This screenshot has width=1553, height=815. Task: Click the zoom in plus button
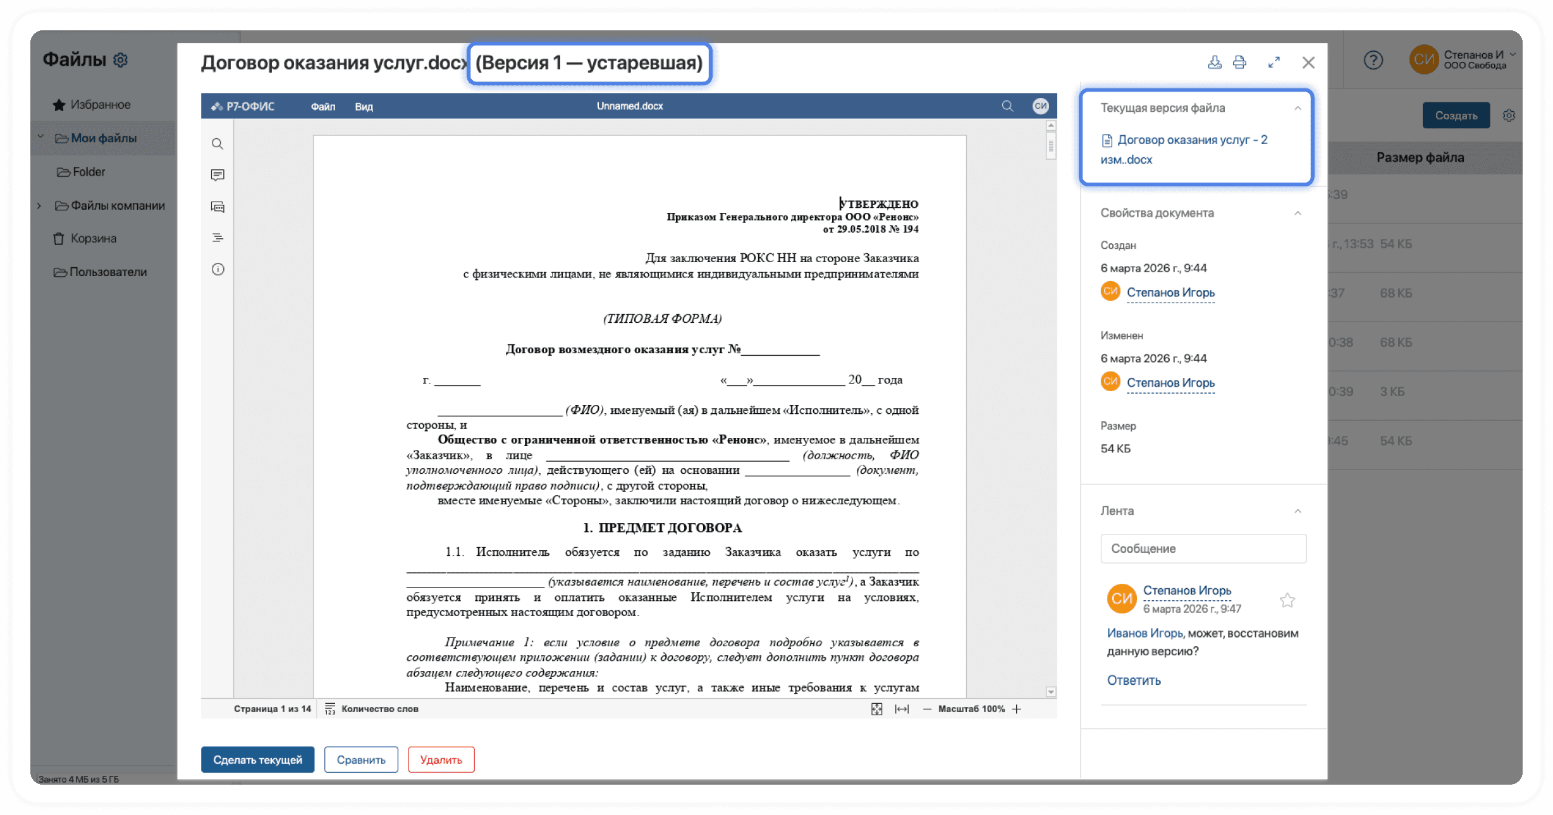pyautogui.click(x=1017, y=709)
